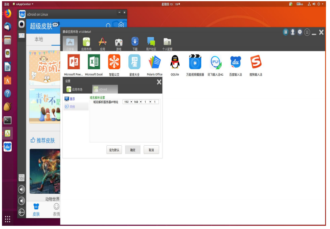Cancel settings with 取消 button
Image resolution: width=330 pixels, height=229 pixels.
pos(151,150)
